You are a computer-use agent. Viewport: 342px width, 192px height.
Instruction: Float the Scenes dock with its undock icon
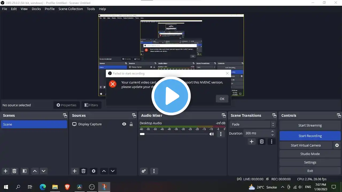65,115
